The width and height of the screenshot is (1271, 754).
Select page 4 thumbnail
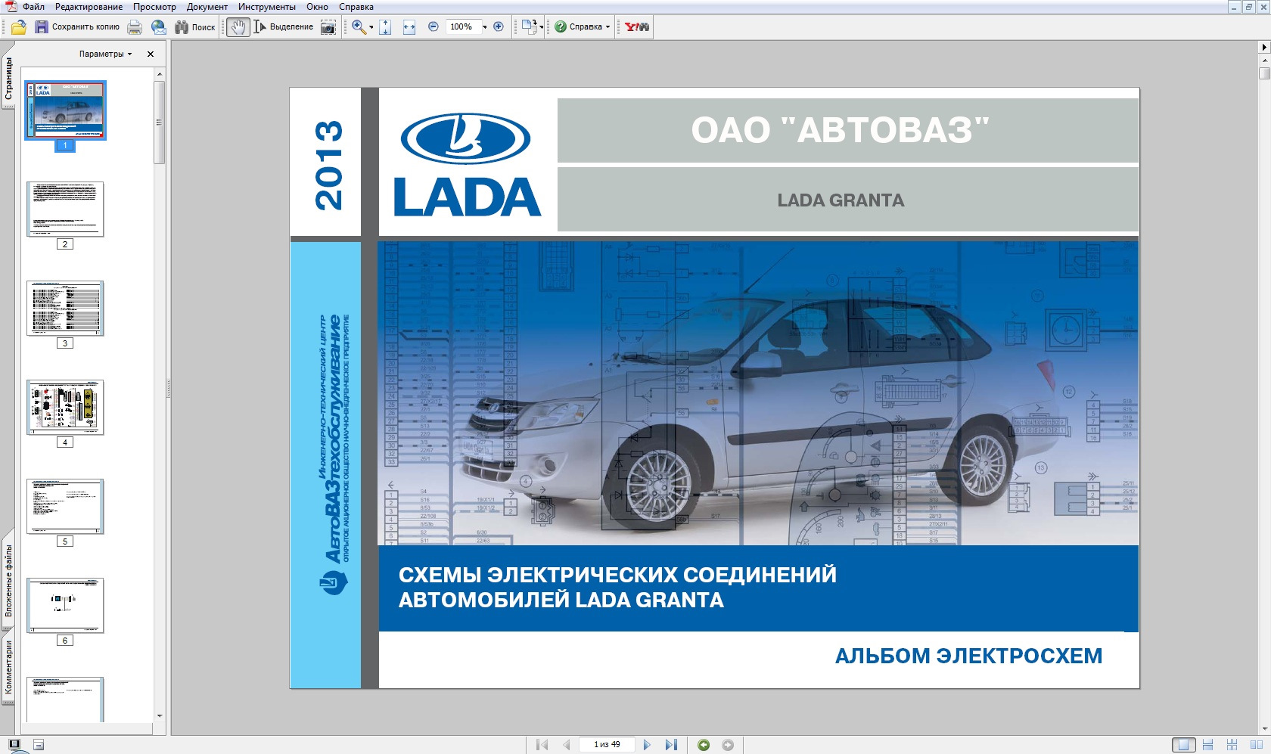pos(65,408)
